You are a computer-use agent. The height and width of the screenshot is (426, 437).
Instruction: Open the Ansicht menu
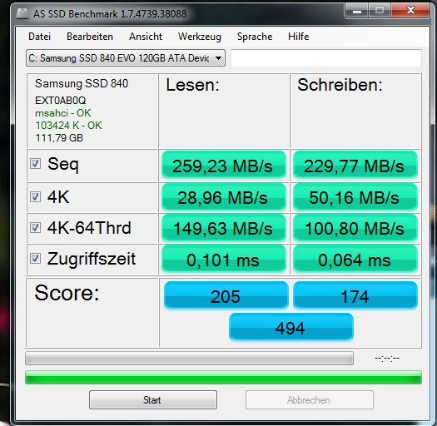pyautogui.click(x=146, y=37)
